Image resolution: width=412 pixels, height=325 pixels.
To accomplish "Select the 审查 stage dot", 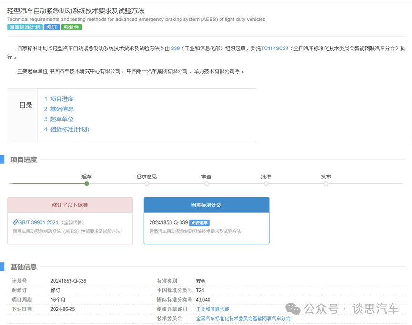I will [x=206, y=183].
